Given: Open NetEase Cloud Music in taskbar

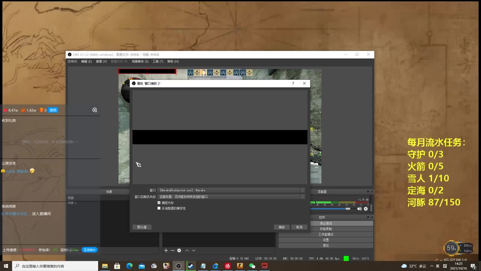Looking at the screenshot, I should [228, 266].
